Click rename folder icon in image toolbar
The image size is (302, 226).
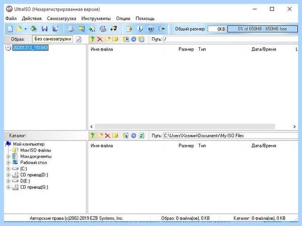[x=115, y=39]
